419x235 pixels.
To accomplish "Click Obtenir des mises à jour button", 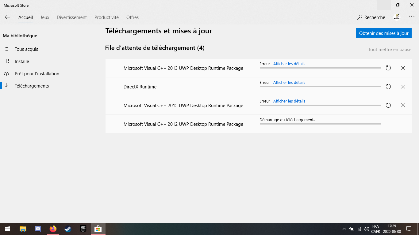I will click(x=384, y=33).
